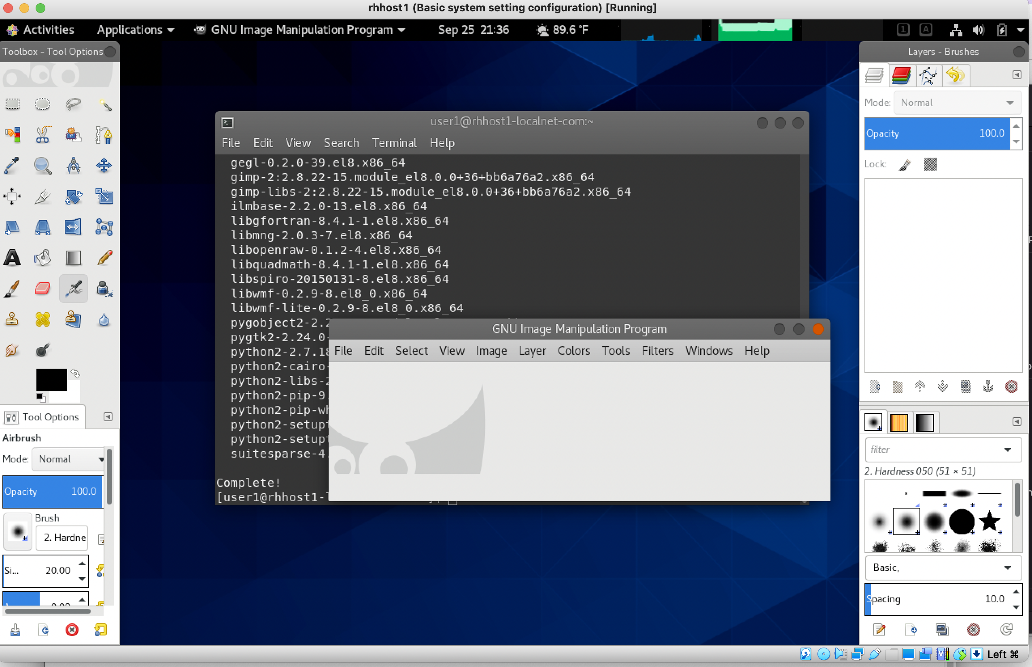This screenshot has height=667, width=1032.
Task: Swap foreground and background colors
Action: 75,373
